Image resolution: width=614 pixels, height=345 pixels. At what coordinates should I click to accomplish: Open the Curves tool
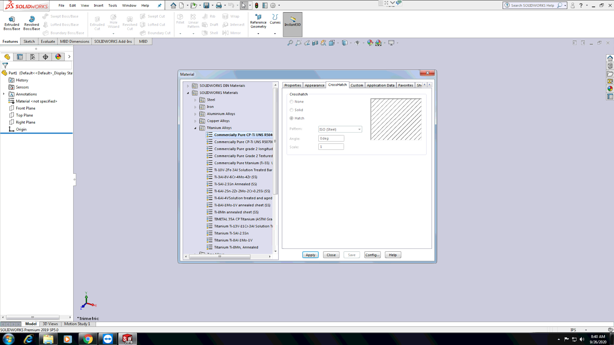pyautogui.click(x=275, y=19)
